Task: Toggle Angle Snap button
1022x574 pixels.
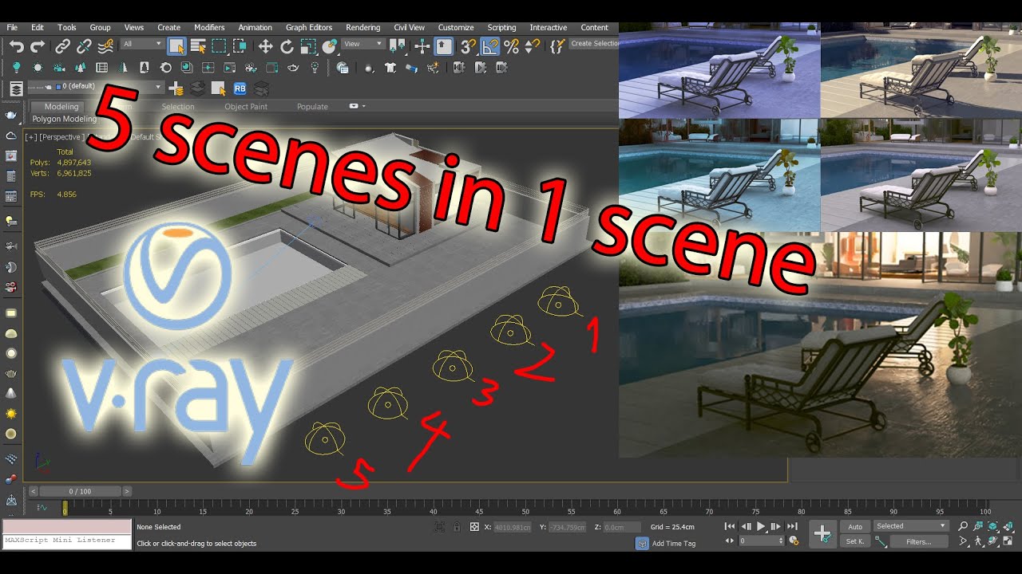Action: pyautogui.click(x=489, y=47)
